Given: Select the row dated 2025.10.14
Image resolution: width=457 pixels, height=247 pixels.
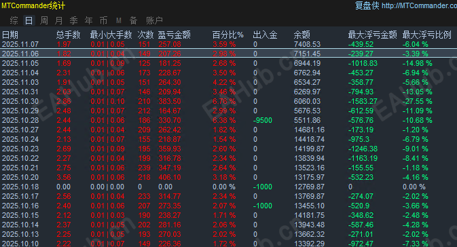Looking at the screenshot, I should tap(228, 225).
